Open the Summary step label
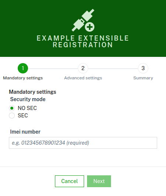The width and height of the screenshot is (166, 196). coord(143,78)
